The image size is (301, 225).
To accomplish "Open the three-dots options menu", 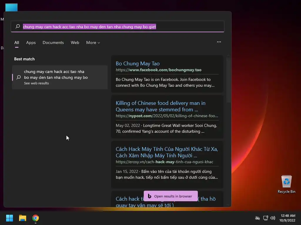I will 219,42.
